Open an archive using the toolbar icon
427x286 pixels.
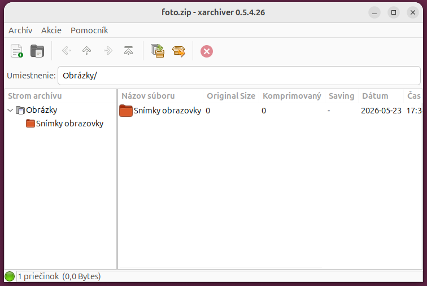[37, 51]
